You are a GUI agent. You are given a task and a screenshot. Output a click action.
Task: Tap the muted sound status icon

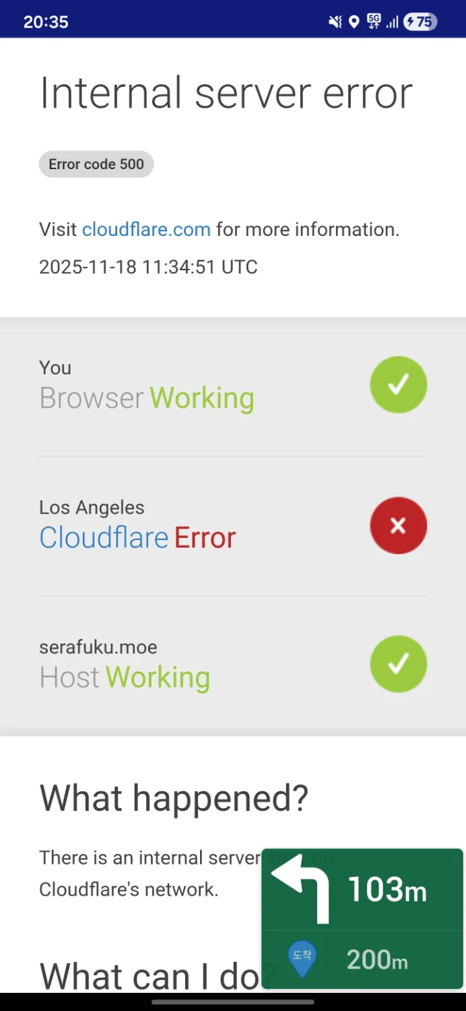335,22
